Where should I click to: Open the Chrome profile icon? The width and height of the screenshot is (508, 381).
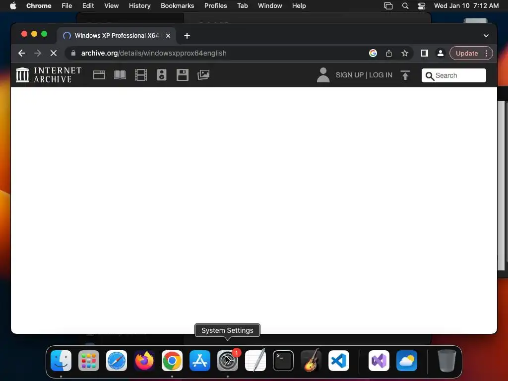click(x=441, y=53)
